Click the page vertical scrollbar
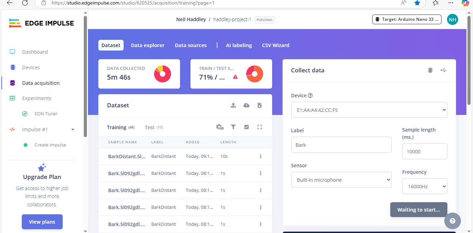 click(x=470, y=60)
